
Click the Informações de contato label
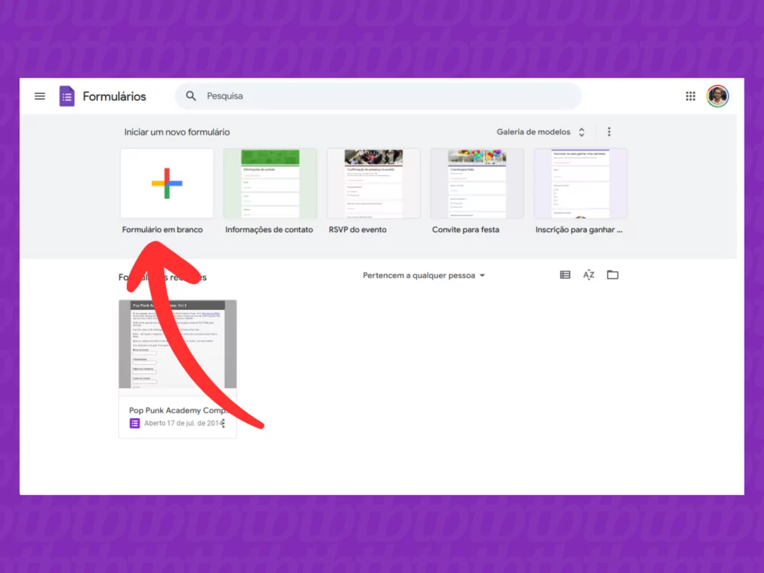coord(269,229)
